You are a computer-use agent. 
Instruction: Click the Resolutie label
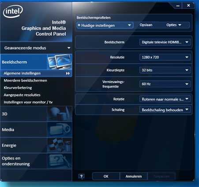click(x=117, y=57)
